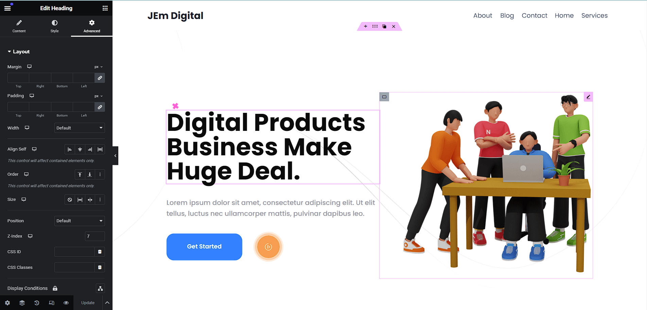The width and height of the screenshot is (647, 310).
Task: Select Align Self stretch option
Action: coord(100,150)
